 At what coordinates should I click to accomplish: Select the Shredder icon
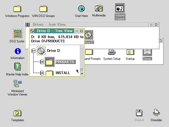[x=156, y=113]
